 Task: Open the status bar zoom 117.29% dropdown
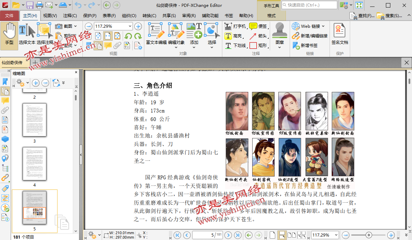(336, 235)
